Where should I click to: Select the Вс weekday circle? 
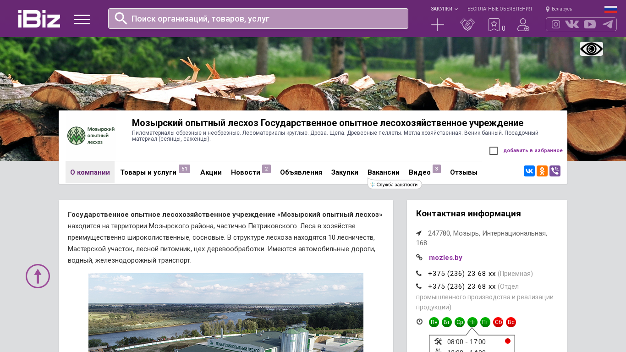[x=511, y=322]
